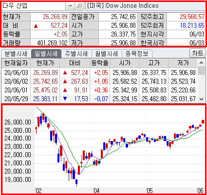The width and height of the screenshot is (207, 195).
Task: Click the 등락률 column header
Action: tap(100, 63)
